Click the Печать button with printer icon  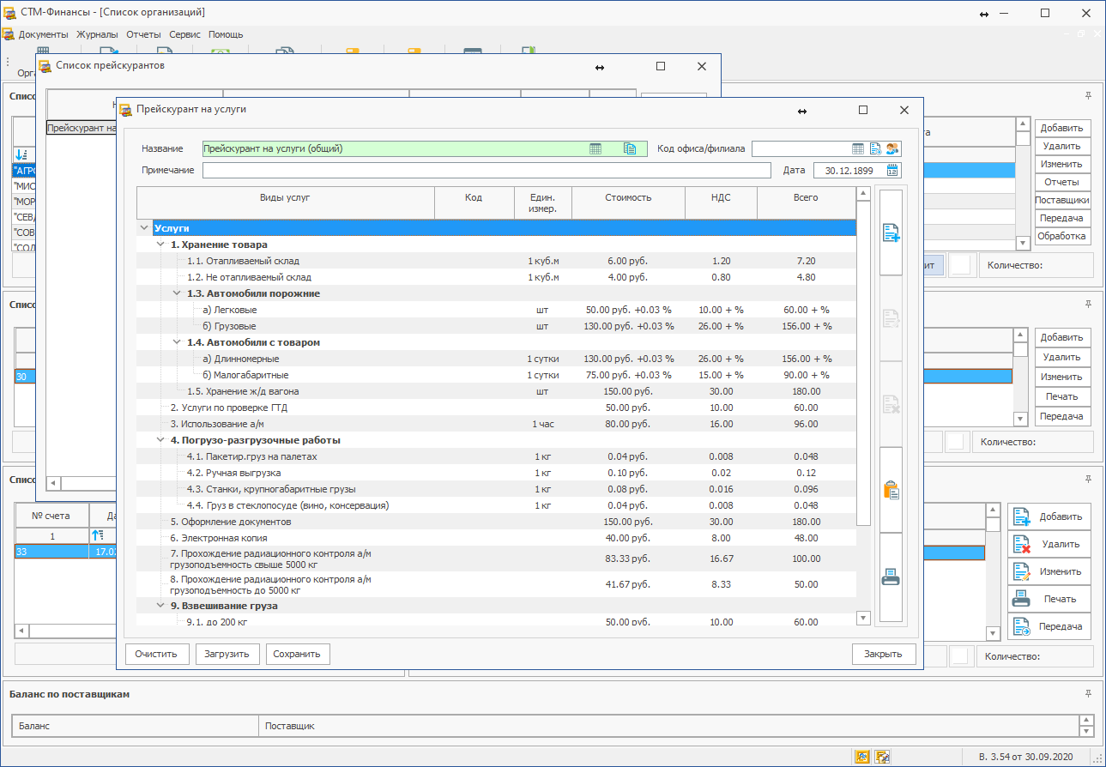[1049, 599]
